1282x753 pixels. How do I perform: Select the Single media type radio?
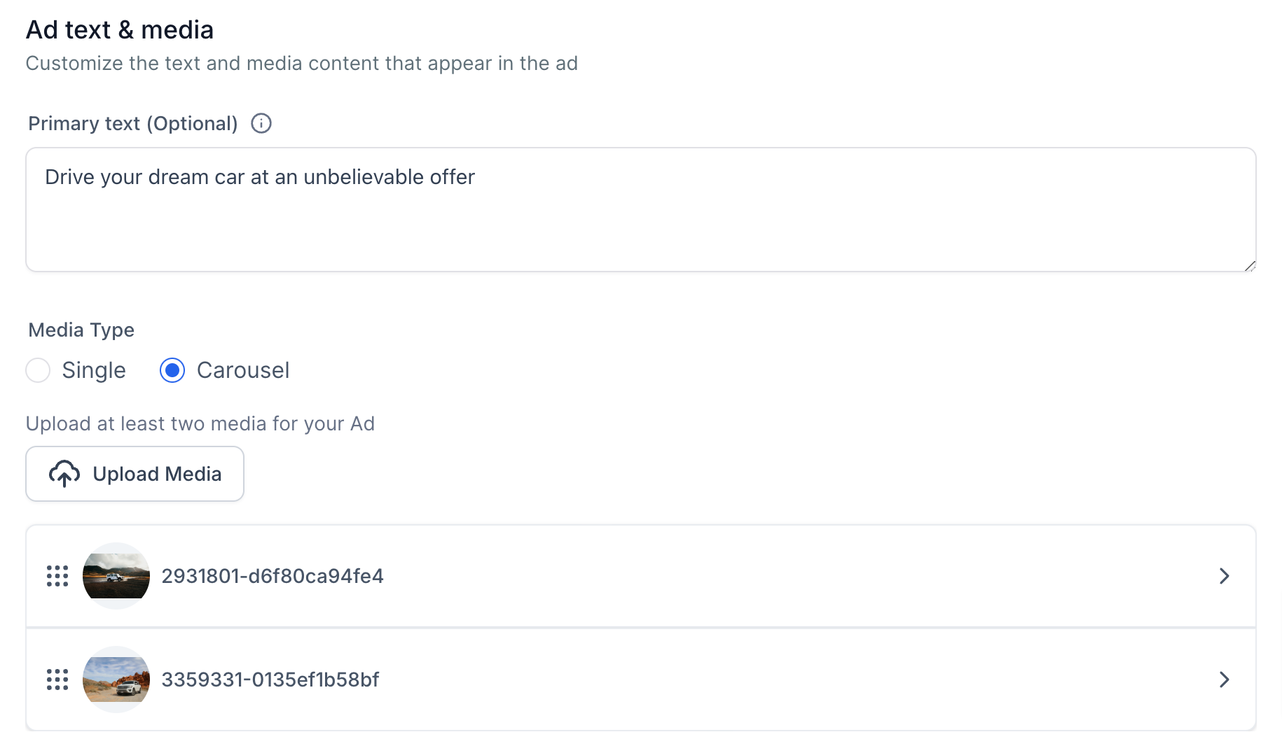tap(38, 370)
